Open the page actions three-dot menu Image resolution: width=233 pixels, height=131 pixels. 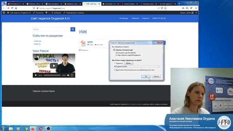158,8
